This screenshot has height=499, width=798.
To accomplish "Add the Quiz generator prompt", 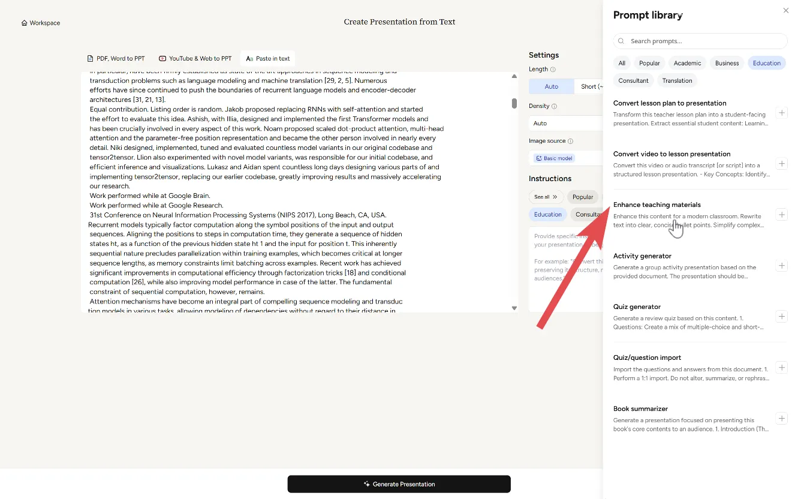I will [x=781, y=317].
